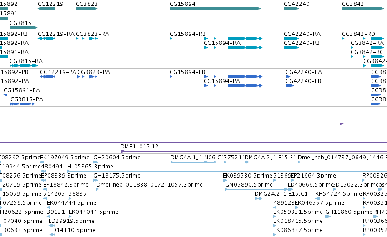387x237 pixels.
Task: Click protein CG15894-PA
Action: pos(222,81)
